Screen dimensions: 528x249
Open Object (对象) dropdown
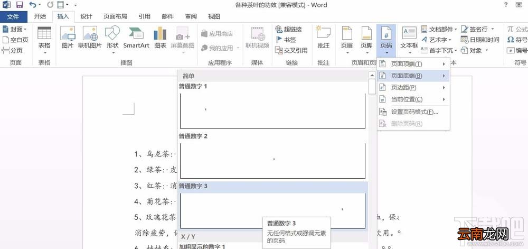pos(475,51)
